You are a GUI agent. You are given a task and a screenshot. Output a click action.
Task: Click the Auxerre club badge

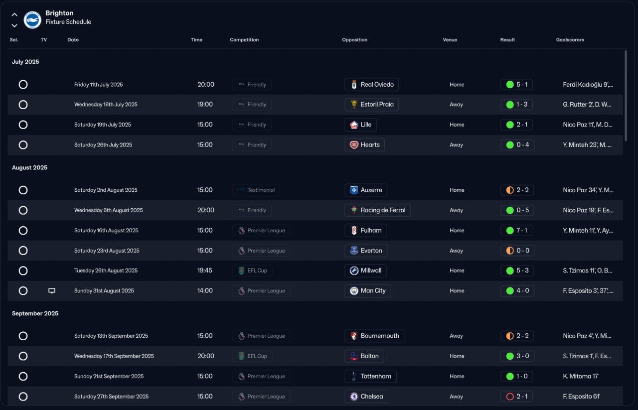coord(354,190)
